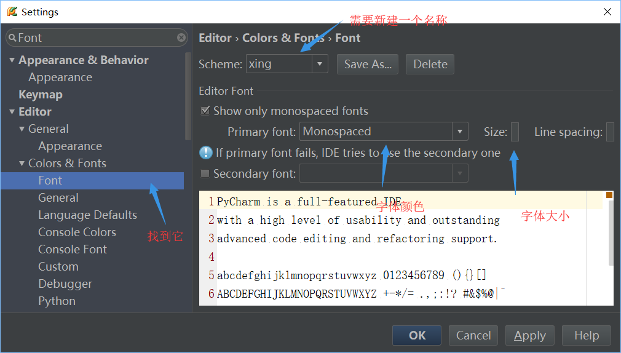Collapse the General tree node under Editor

(22, 129)
